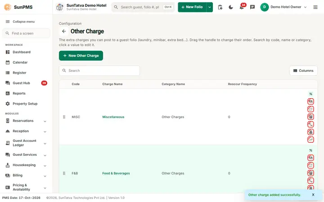Screen dimensions: 324x202
Task: Toggle the recurring arrows flag icon in Miscellaneous row
Action: click(310, 109)
